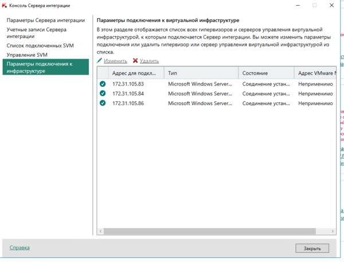Click the Адрес VMware column header

(314, 73)
